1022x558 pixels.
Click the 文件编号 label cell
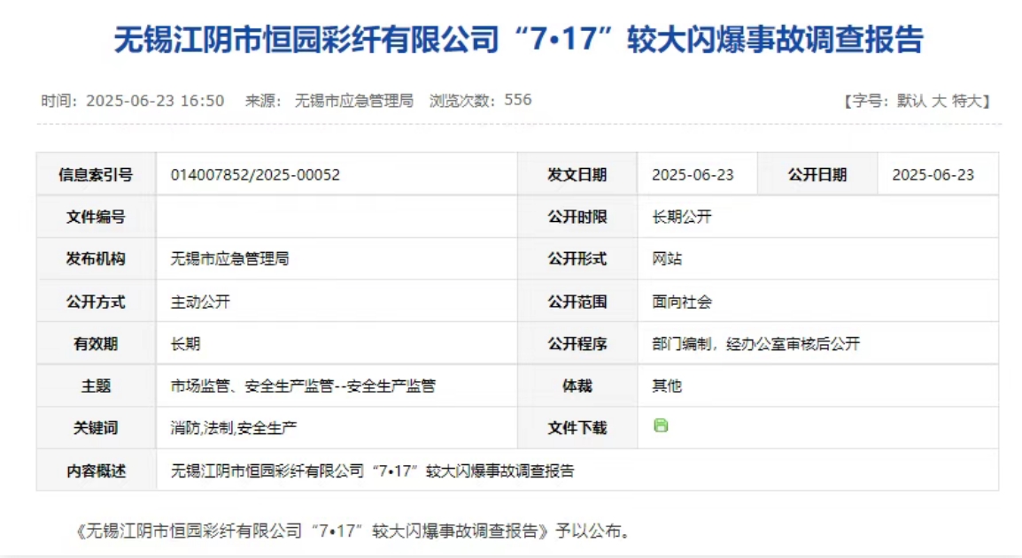pos(96,217)
